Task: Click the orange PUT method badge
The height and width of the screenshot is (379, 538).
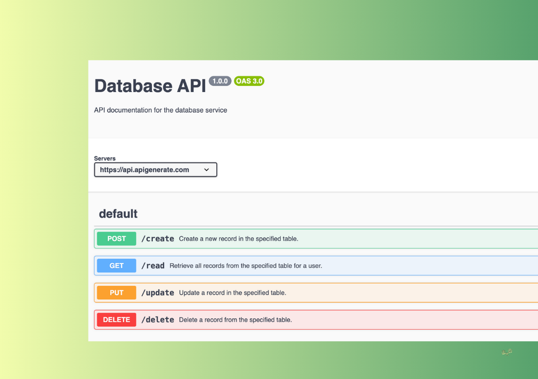Action: coord(117,293)
